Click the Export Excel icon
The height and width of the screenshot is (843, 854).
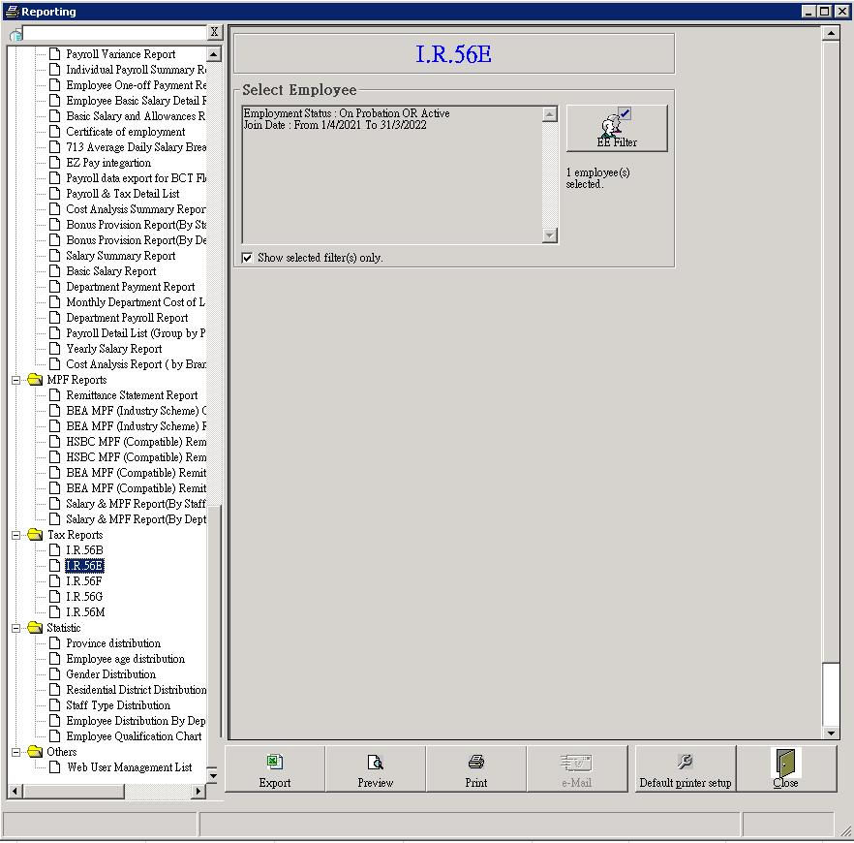pos(274,763)
